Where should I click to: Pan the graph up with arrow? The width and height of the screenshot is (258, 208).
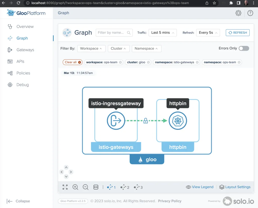(x=66, y=167)
